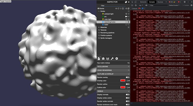Click the DevTools inspect element icon

132,2
